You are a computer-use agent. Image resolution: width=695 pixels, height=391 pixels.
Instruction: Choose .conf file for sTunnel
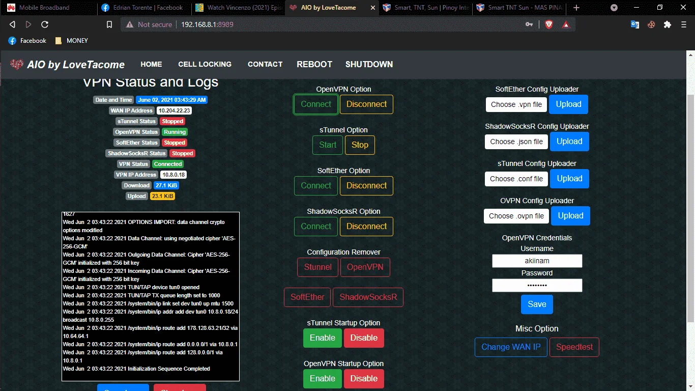tap(516, 179)
